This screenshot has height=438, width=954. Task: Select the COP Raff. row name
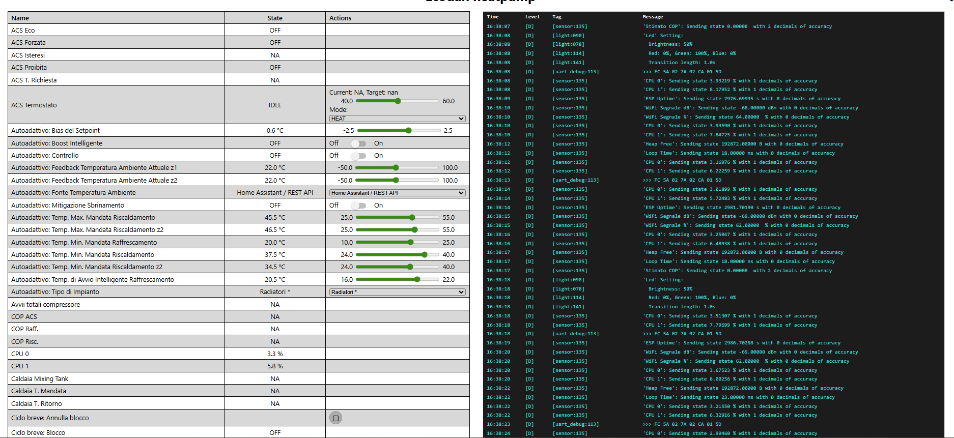pos(25,329)
